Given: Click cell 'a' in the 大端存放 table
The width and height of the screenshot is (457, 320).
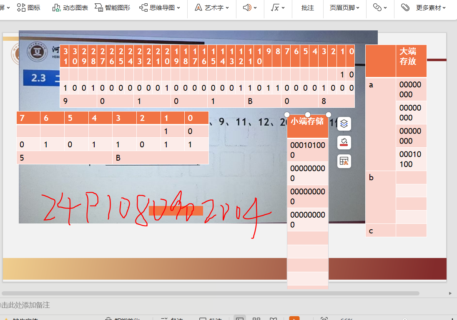Looking at the screenshot, I should (x=381, y=124).
